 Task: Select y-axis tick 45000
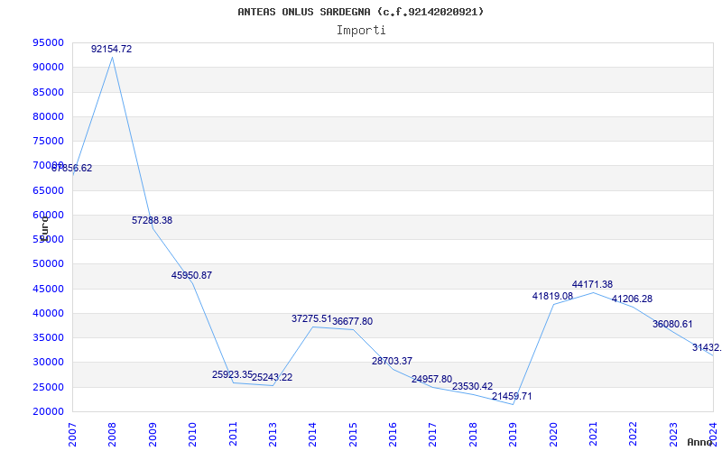pos(49,289)
